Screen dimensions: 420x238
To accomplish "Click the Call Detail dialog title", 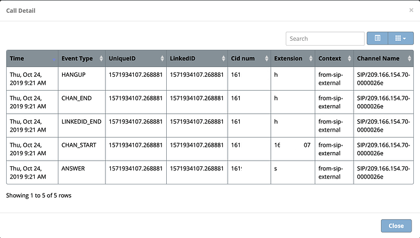I will pyautogui.click(x=21, y=11).
